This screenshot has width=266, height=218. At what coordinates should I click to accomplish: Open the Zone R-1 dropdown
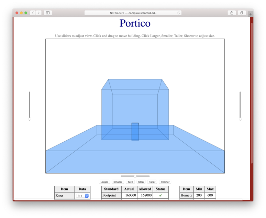tap(83, 196)
